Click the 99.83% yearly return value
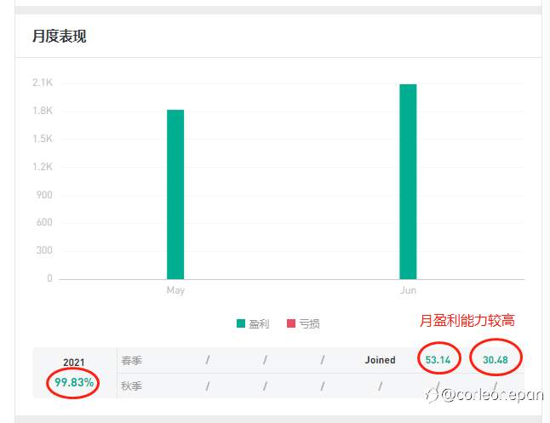Screen dimensions: 550x423 (74, 382)
